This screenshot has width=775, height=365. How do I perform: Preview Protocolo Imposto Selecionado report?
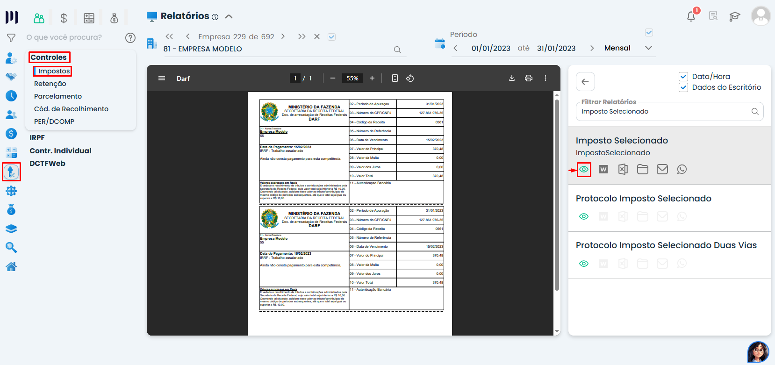pos(584,216)
